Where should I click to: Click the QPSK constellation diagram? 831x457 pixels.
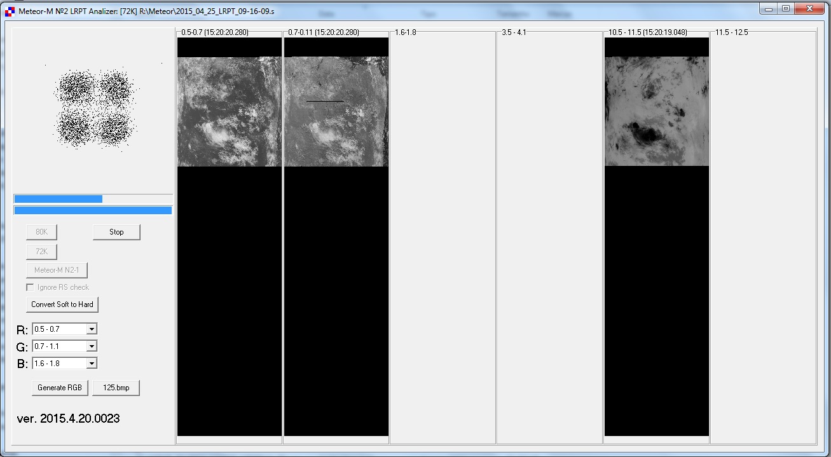coord(95,108)
